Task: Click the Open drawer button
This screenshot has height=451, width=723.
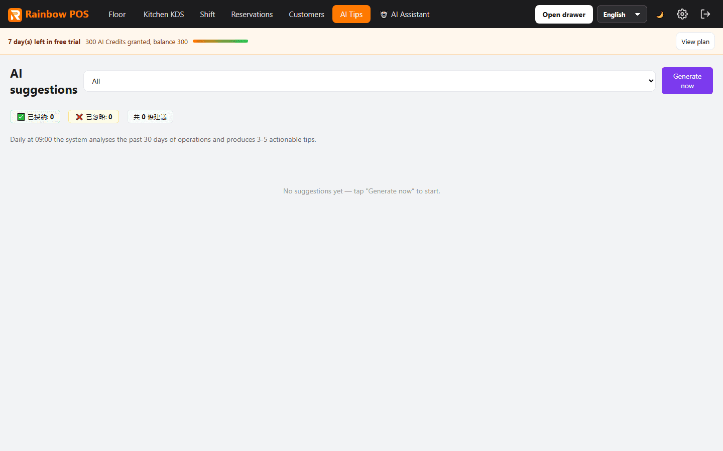Action: click(564, 14)
